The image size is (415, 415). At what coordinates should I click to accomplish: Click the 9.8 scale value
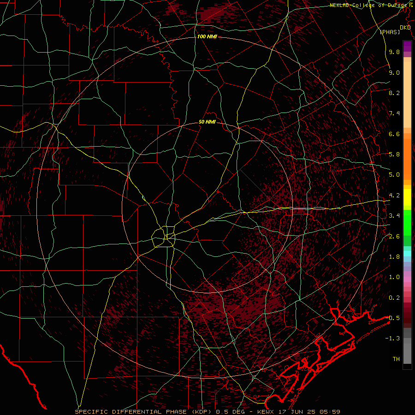coord(394,52)
